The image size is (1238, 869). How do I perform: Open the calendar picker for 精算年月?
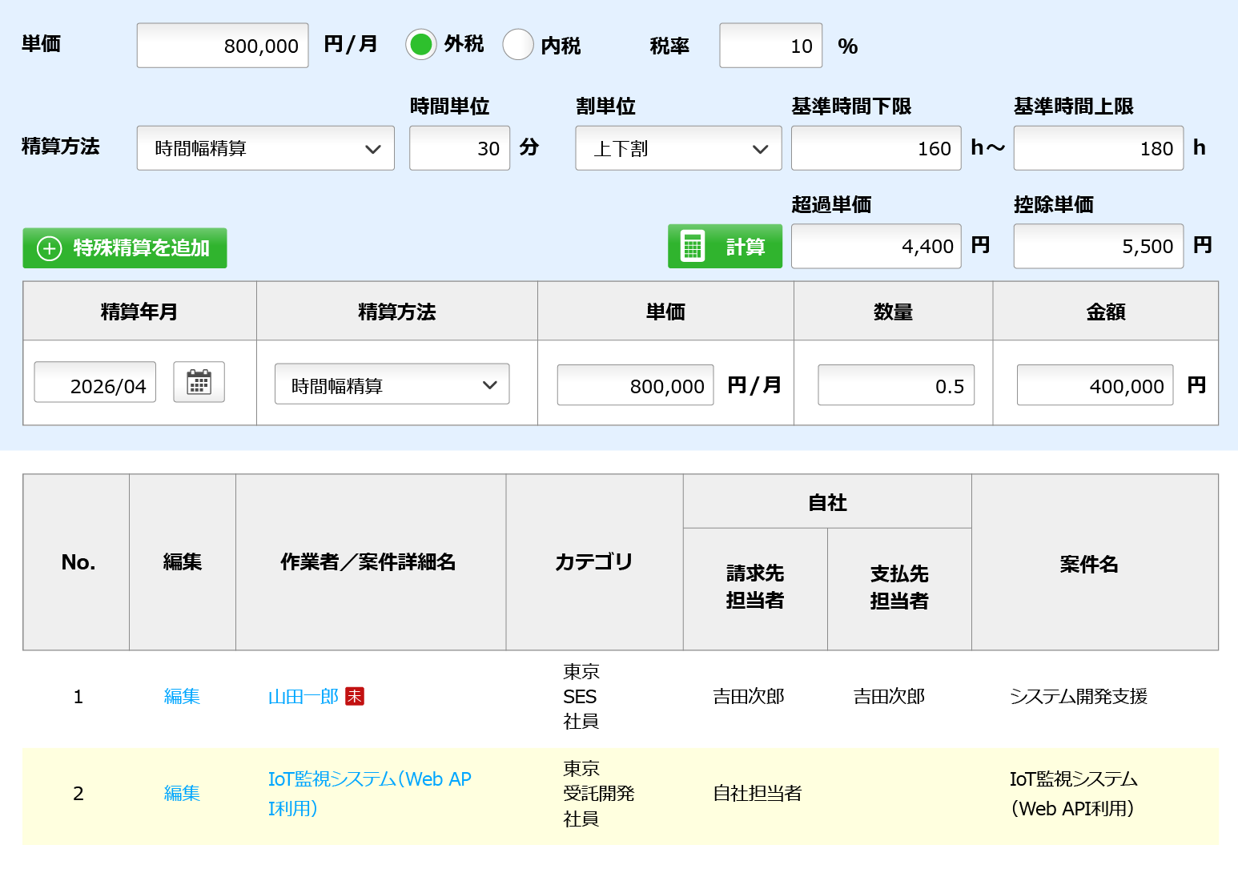click(x=199, y=382)
